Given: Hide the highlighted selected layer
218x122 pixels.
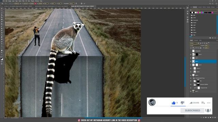Looking at the screenshot, I should 191,61.
